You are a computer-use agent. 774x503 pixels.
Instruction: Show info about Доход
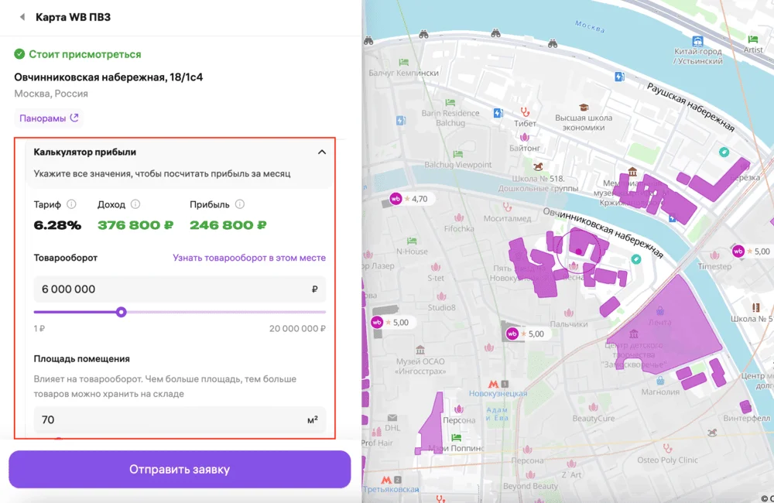click(135, 204)
